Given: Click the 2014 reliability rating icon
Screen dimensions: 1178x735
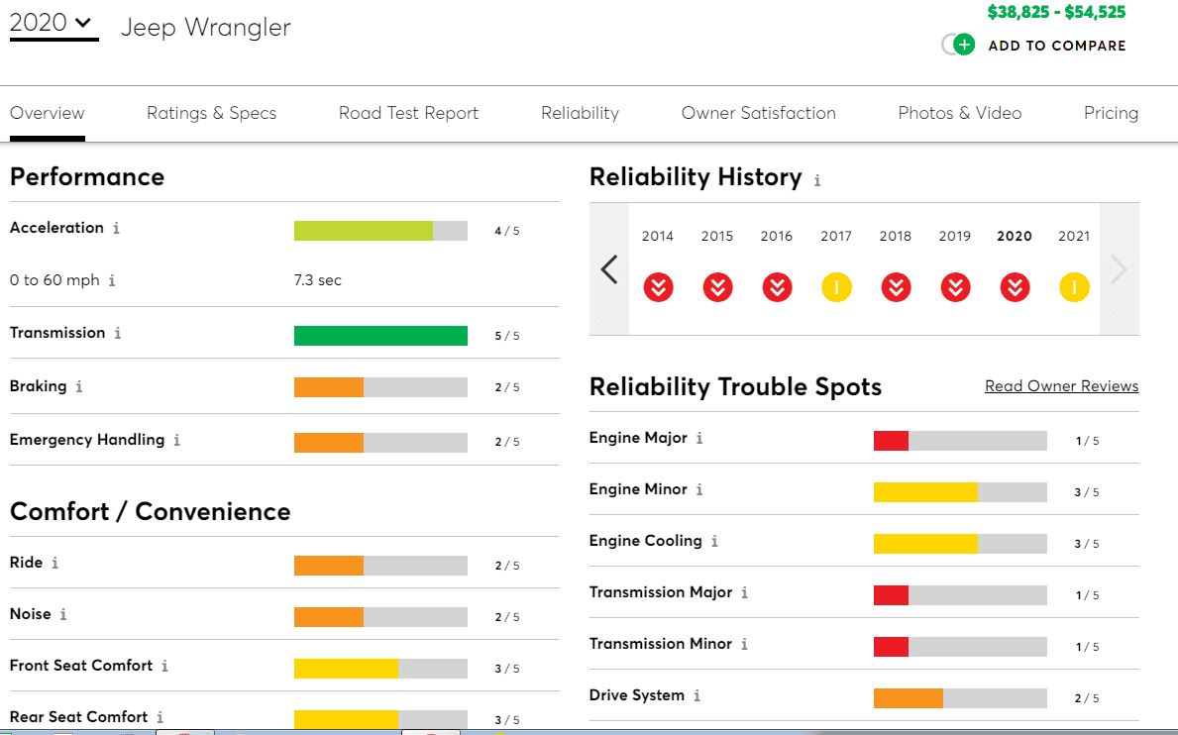Looking at the screenshot, I should coord(658,287).
